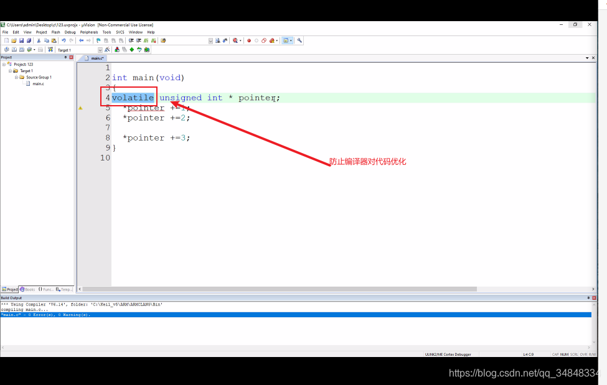Pin the Project panel with pushpin

65,57
